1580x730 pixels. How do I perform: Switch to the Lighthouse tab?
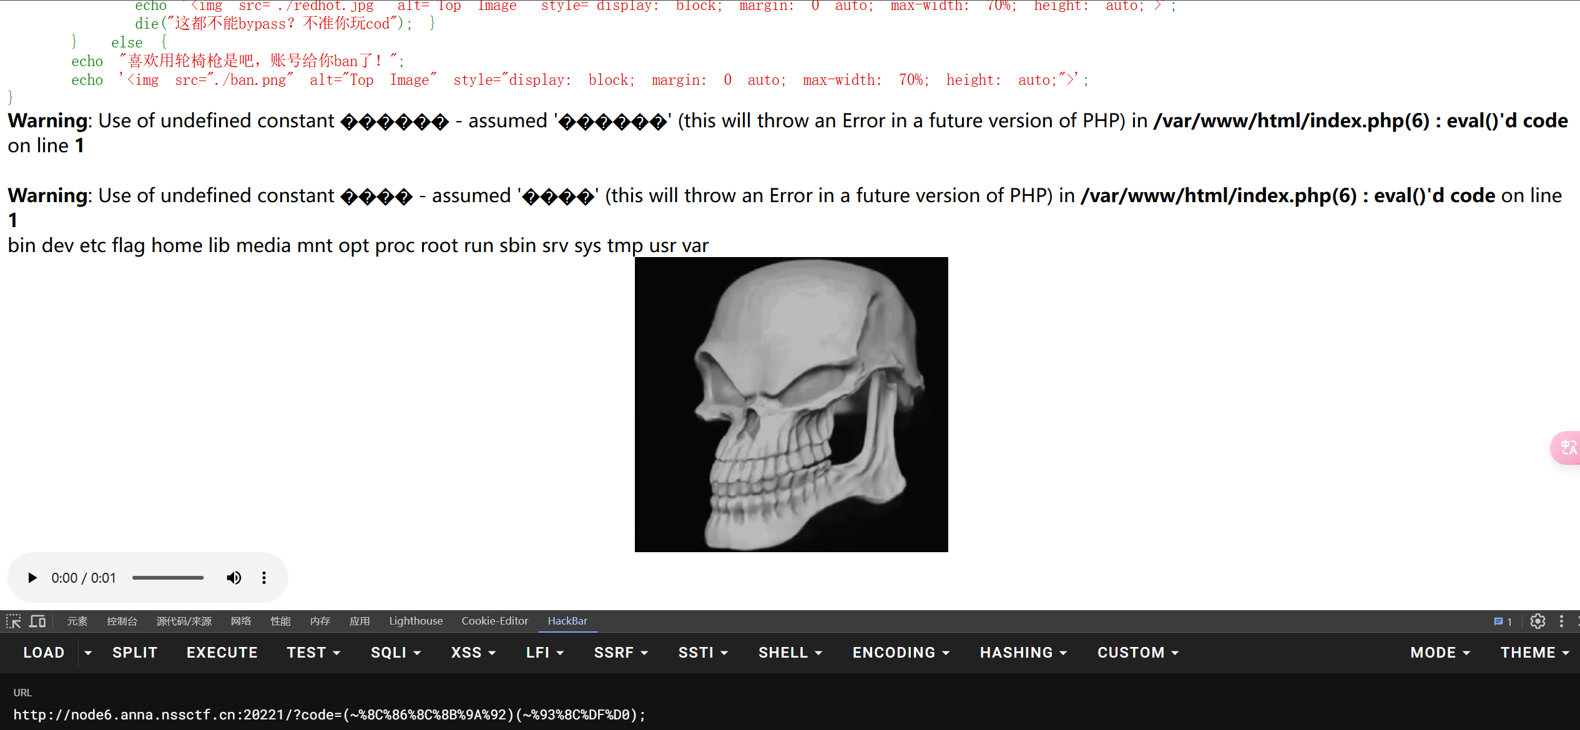[416, 621]
